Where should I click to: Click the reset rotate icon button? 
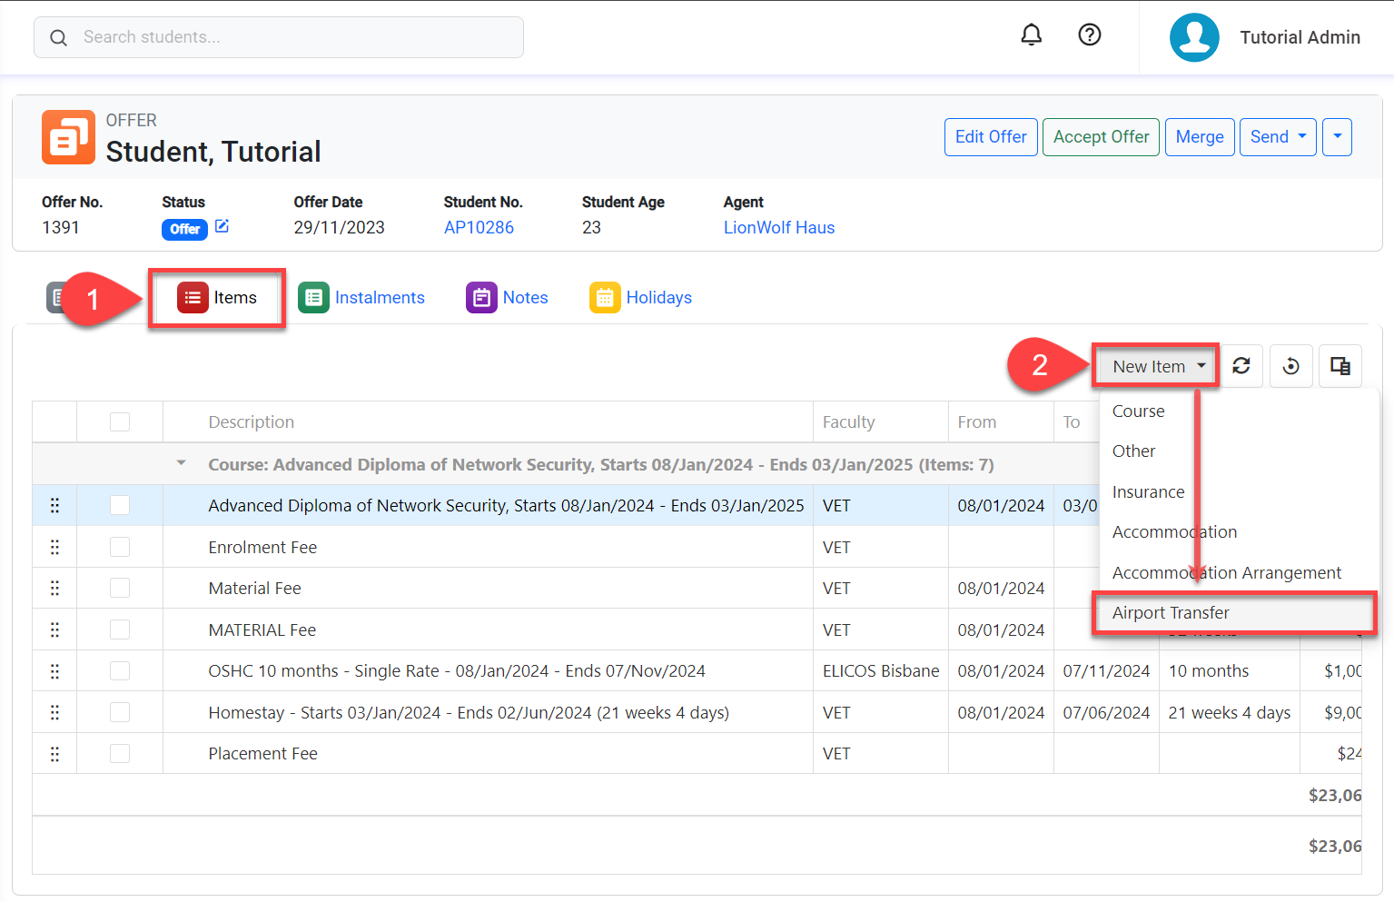click(1290, 366)
